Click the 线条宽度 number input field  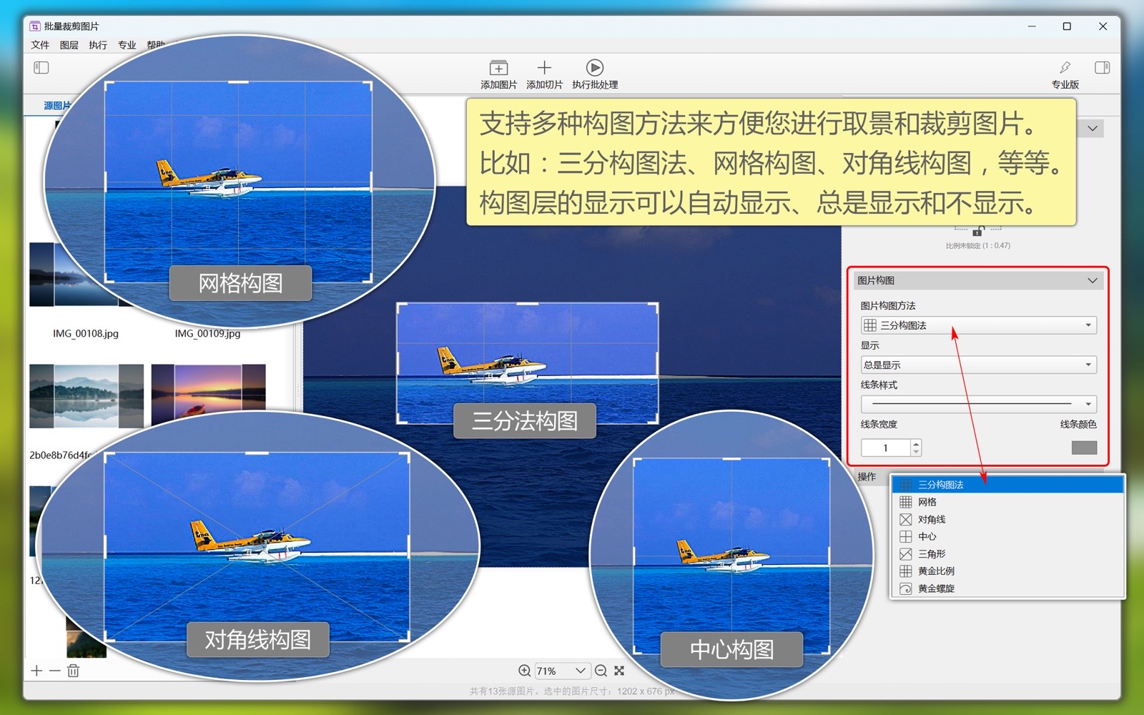(x=886, y=448)
